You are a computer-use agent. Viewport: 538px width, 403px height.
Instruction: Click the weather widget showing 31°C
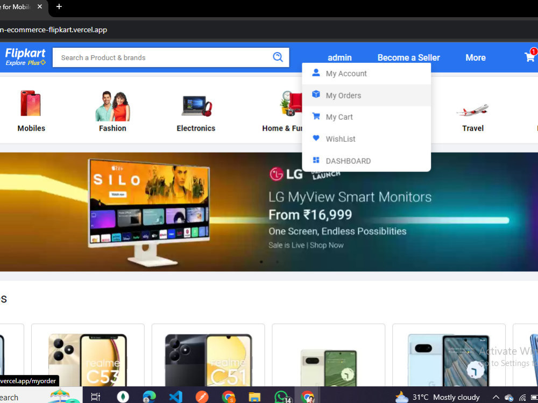point(437,397)
